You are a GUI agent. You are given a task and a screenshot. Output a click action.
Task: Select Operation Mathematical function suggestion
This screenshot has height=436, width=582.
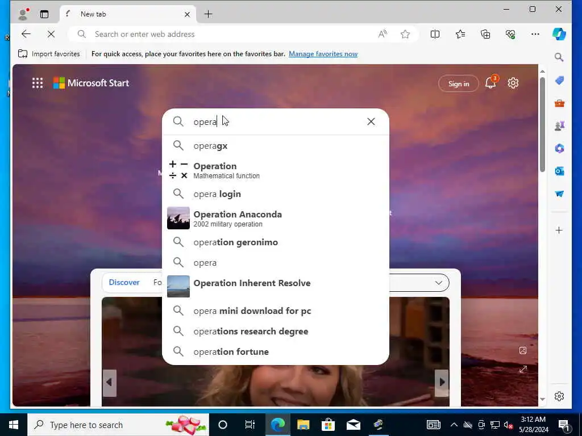(x=276, y=170)
